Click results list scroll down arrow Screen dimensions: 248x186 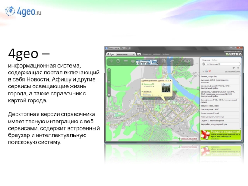[x=241, y=128]
